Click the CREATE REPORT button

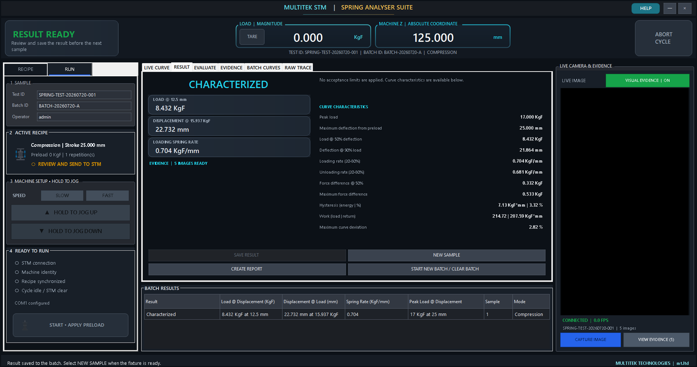pyautogui.click(x=247, y=269)
